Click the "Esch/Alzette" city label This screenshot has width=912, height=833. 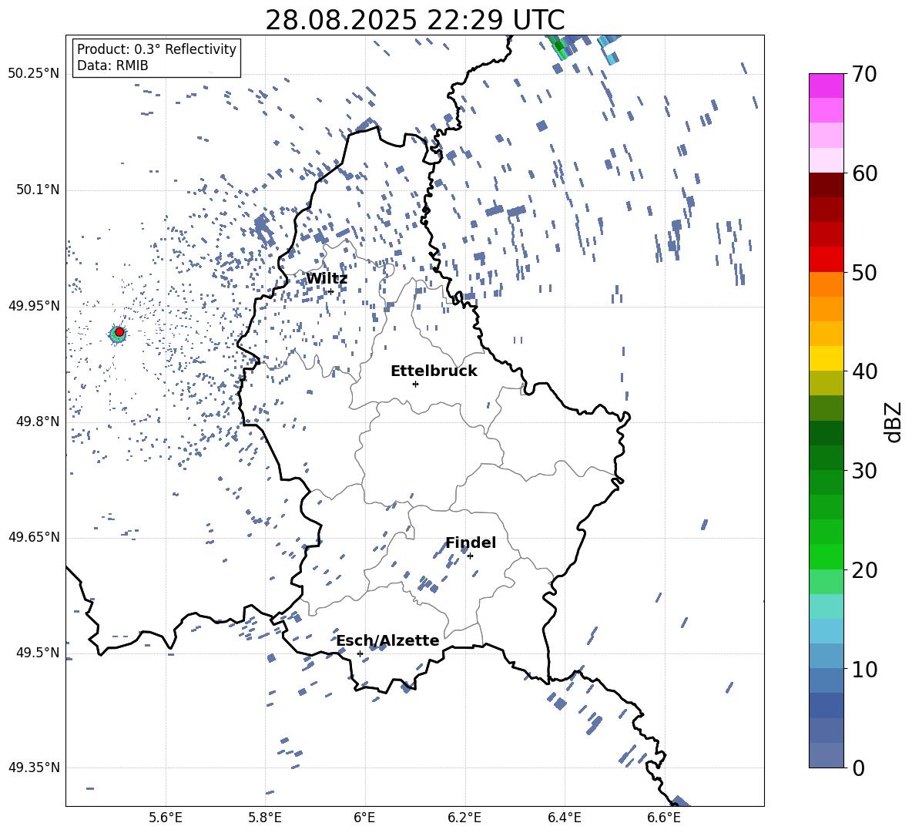click(388, 640)
